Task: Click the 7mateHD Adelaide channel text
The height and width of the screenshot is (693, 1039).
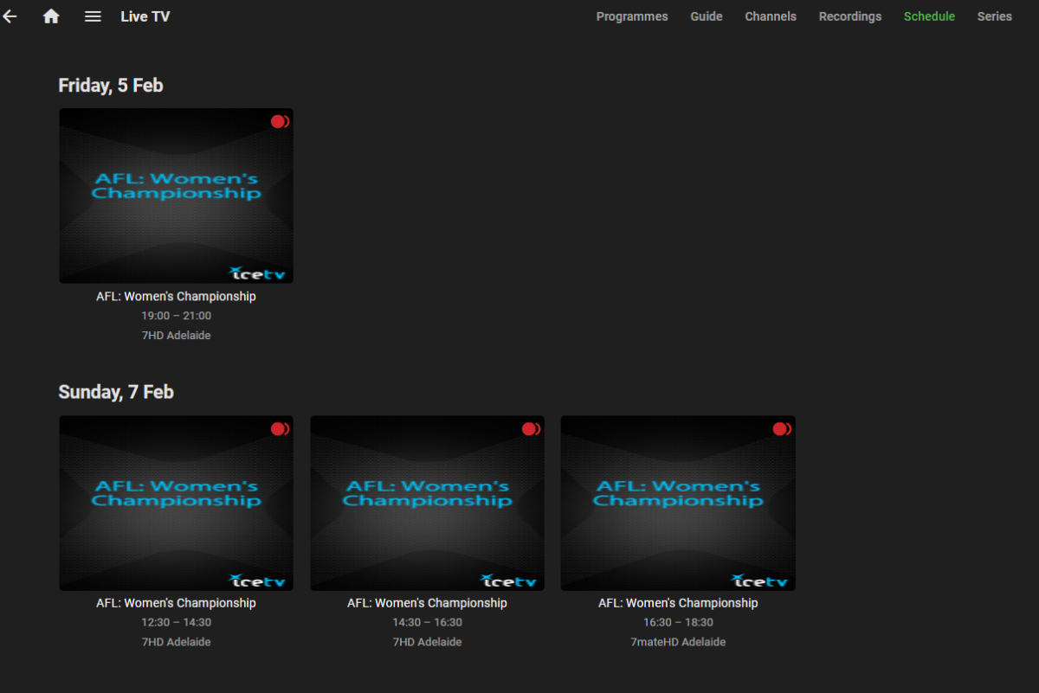Action: click(678, 642)
